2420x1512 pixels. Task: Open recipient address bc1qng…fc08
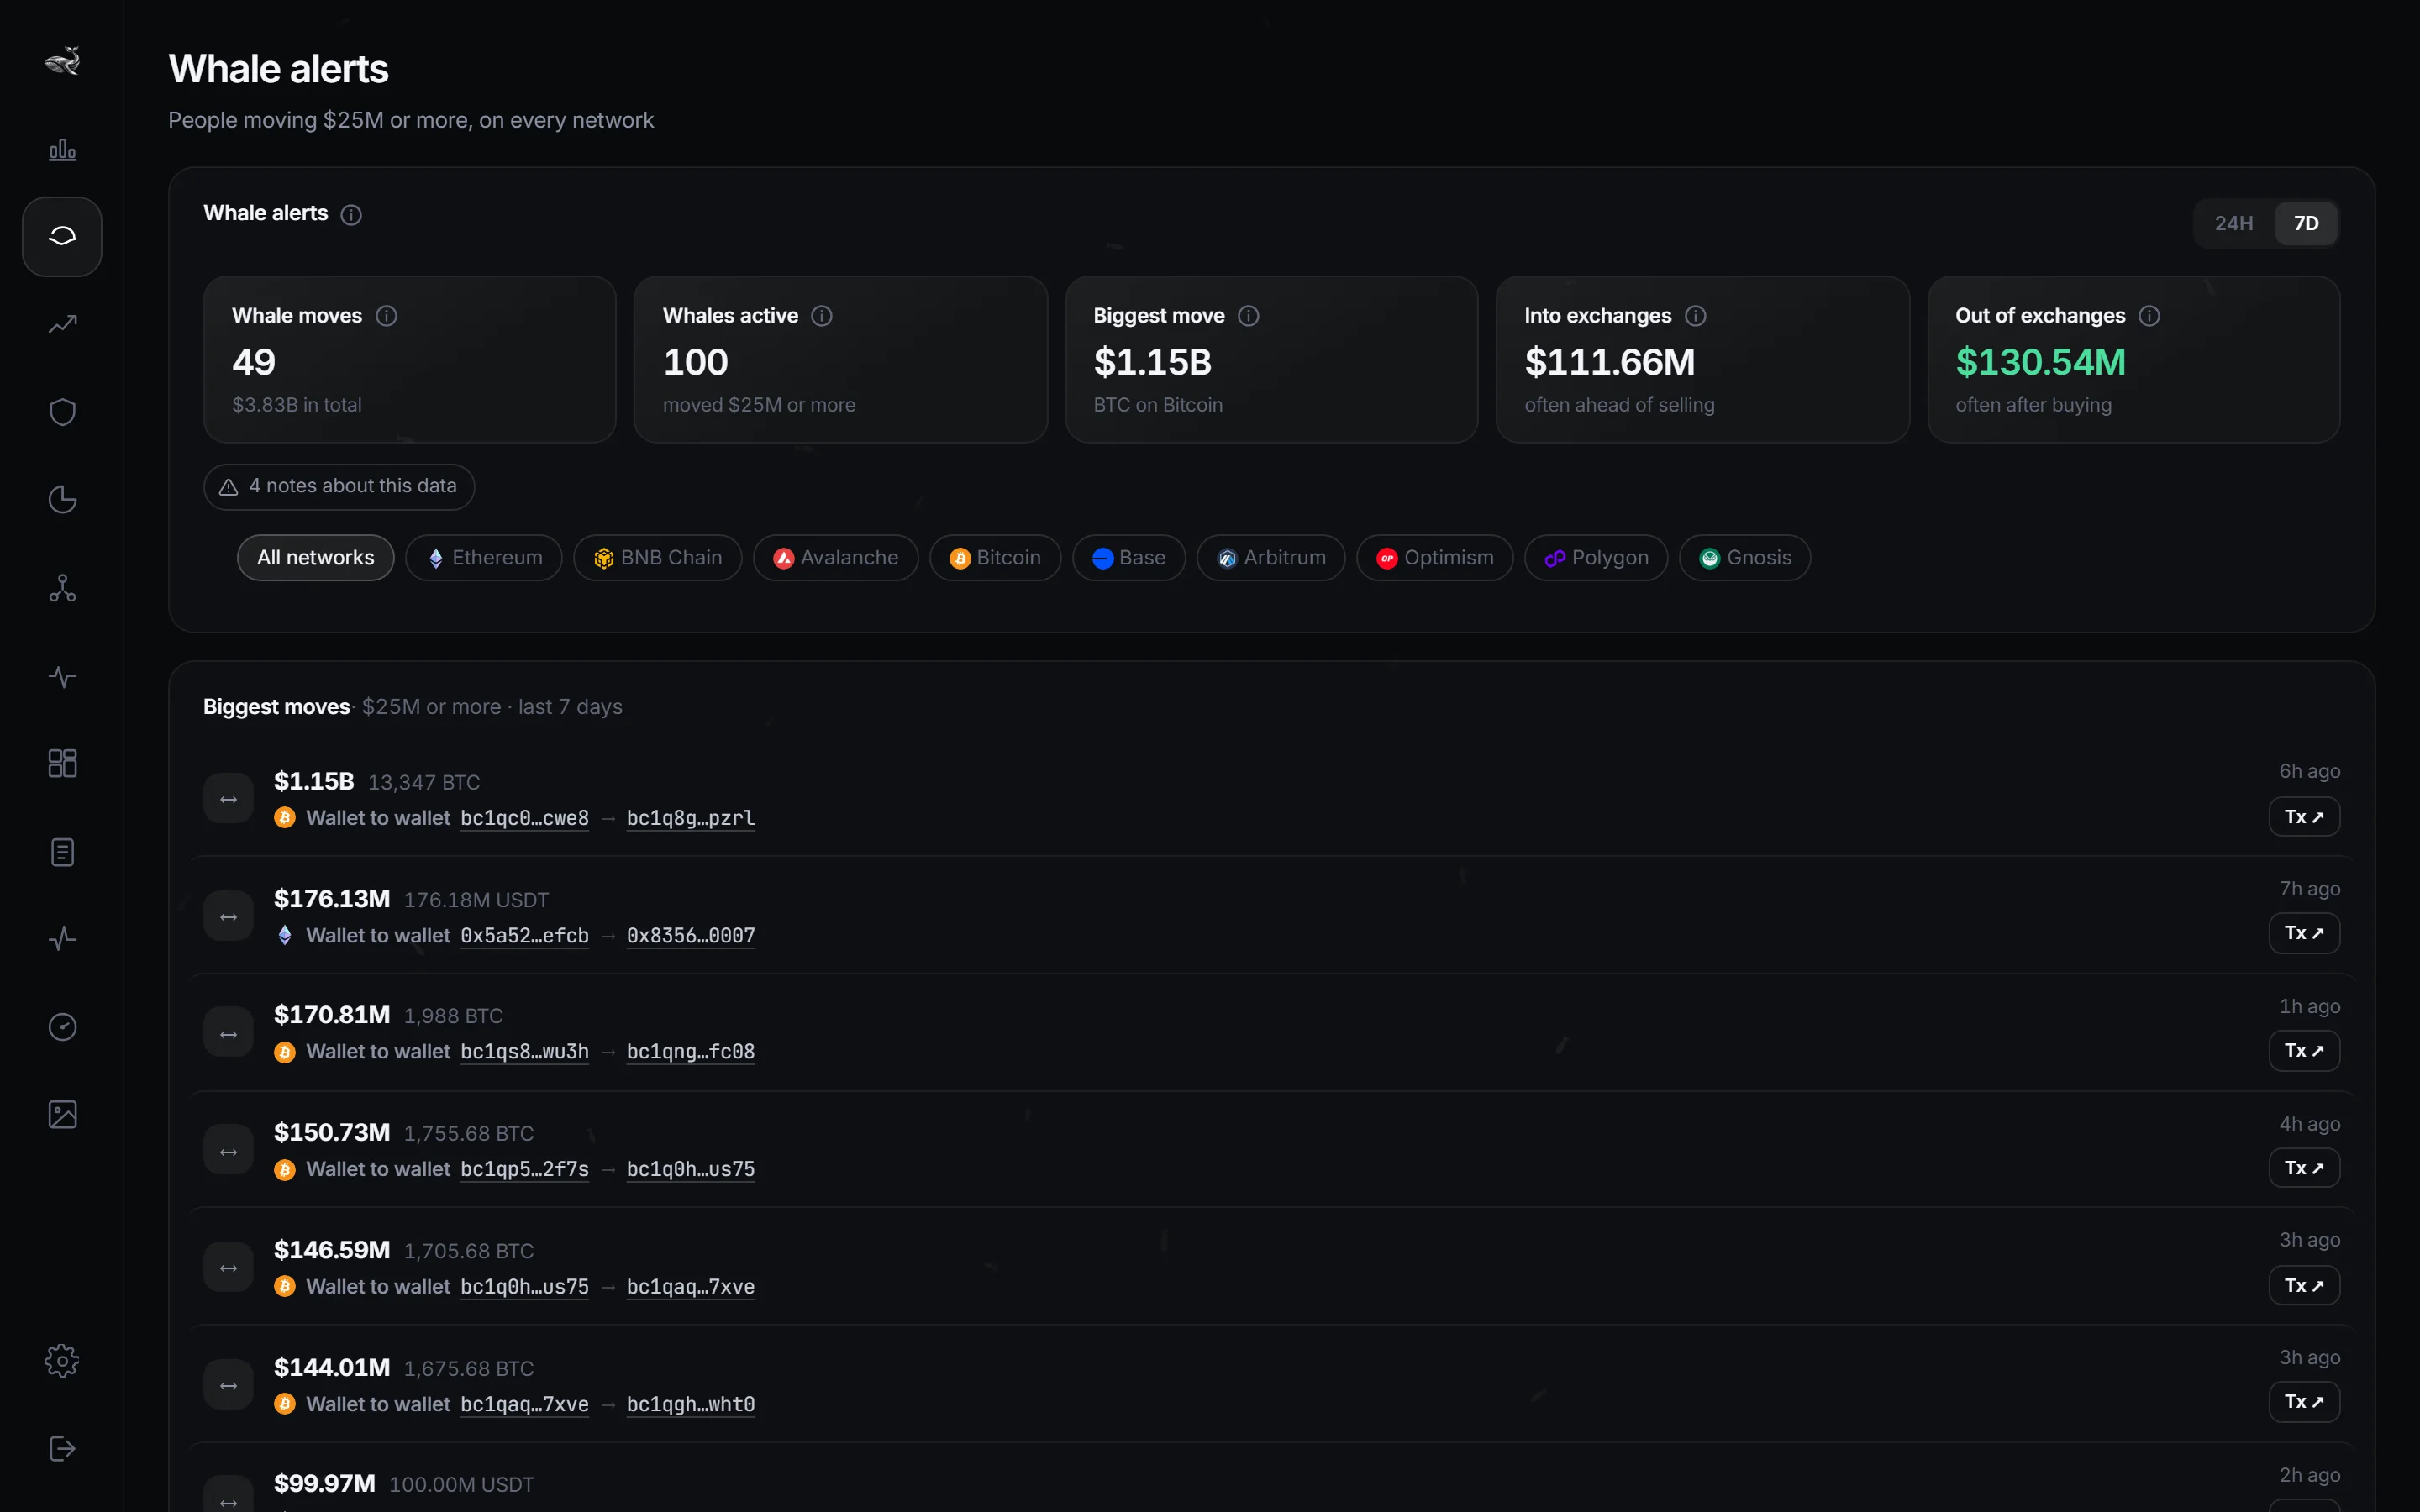click(x=691, y=1052)
